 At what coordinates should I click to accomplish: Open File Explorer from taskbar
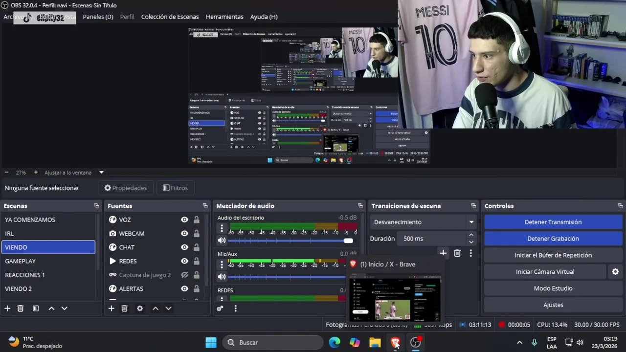tap(375, 342)
